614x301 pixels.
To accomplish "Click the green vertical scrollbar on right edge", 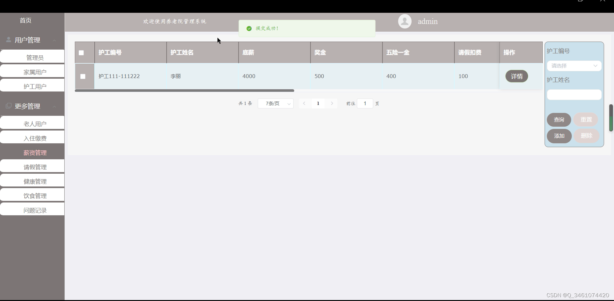I will (611, 118).
